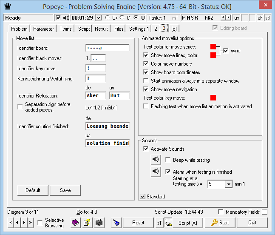The image size is (275, 235).
Task: Click the blue wizard hat icon
Action: point(116,223)
